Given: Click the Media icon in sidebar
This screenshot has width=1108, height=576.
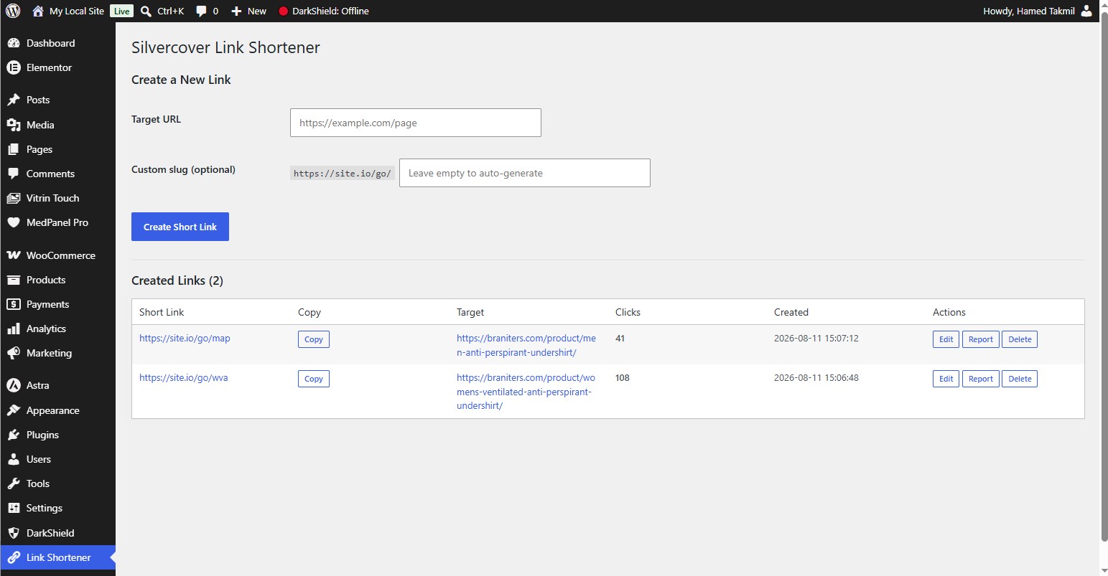Looking at the screenshot, I should tap(13, 125).
